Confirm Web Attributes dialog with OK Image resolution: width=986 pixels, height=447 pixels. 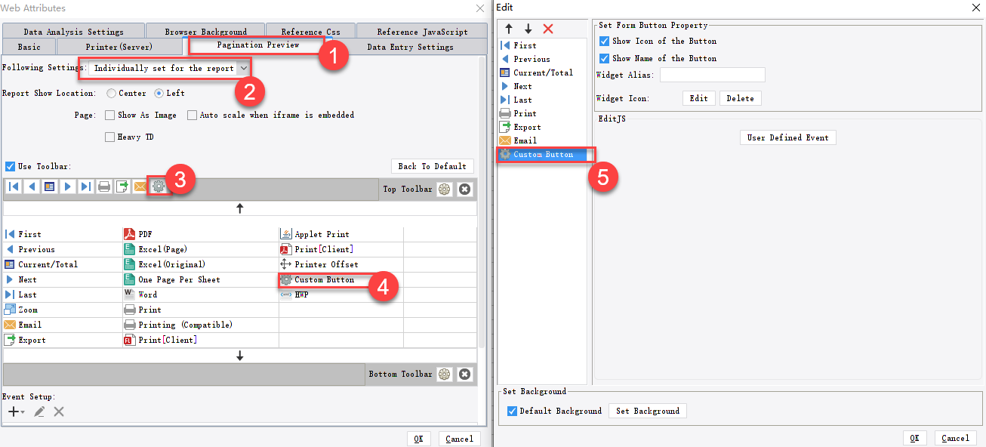tap(418, 439)
